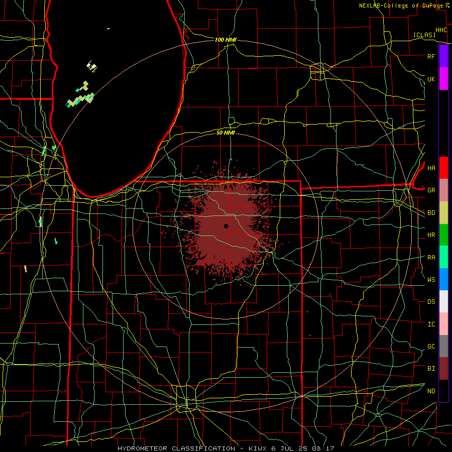Click the GC gray legend swatch
452x452 pixels.
tap(443, 346)
